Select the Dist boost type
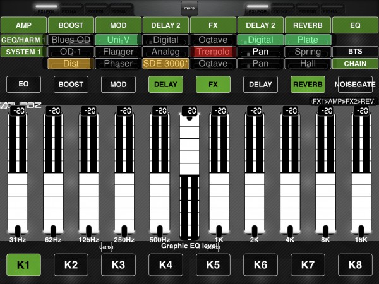The image size is (379, 284). coord(71,64)
